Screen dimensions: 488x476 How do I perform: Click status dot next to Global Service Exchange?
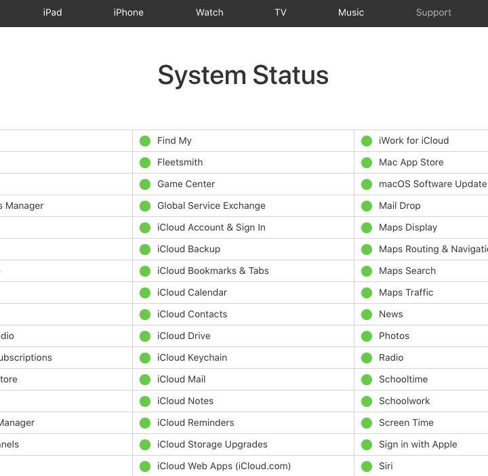coord(145,206)
